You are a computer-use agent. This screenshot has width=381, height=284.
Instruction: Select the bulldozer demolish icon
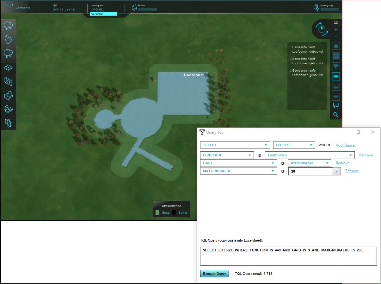pyautogui.click(x=8, y=95)
